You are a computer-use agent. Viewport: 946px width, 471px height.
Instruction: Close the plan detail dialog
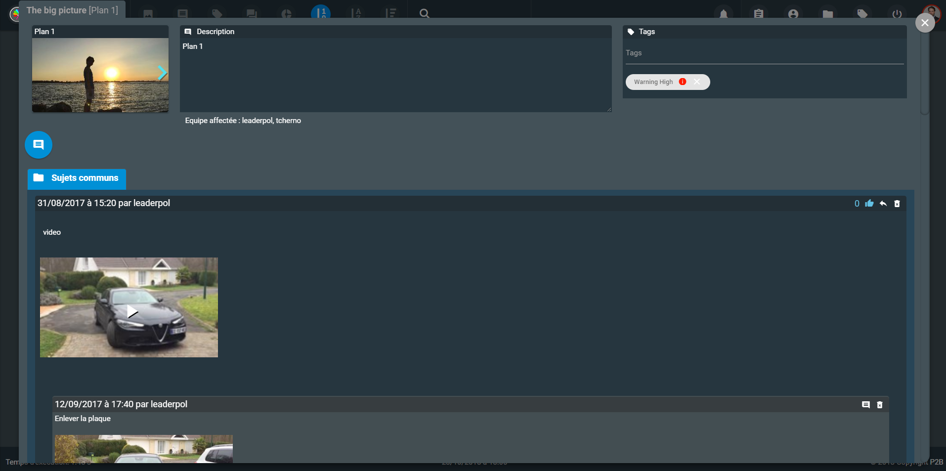click(925, 23)
